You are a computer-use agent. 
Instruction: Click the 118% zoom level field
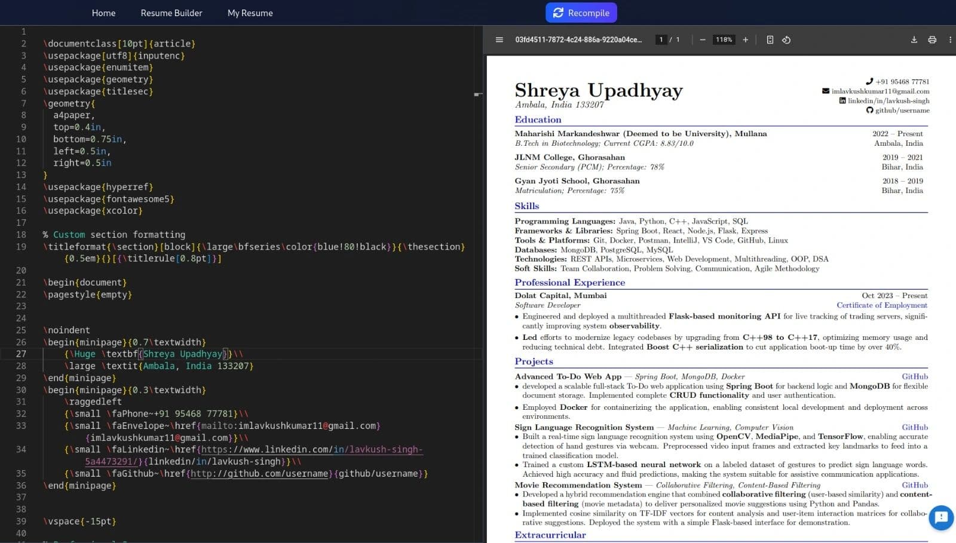pos(724,40)
